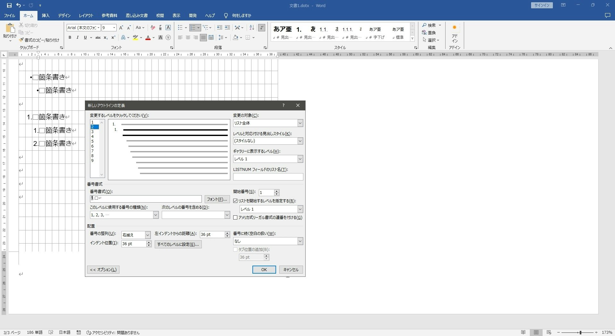Viewport: 615px width, 336px height.
Task: Apply the red font color
Action: [148, 37]
